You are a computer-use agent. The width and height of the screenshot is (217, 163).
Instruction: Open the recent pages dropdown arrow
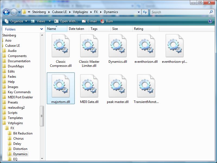[19, 12]
